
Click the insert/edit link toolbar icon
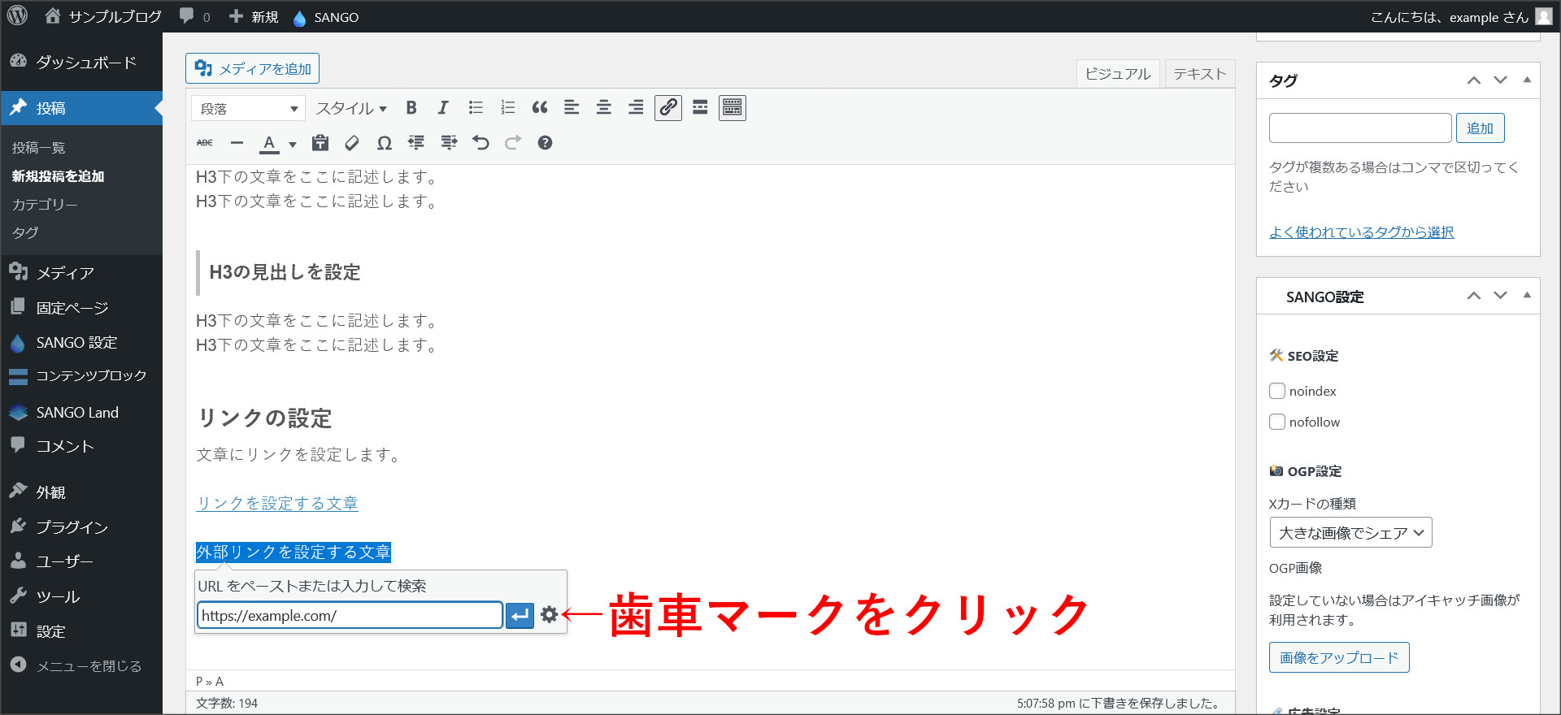pos(668,108)
